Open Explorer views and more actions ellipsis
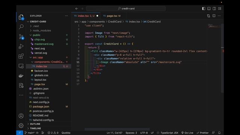The height and width of the screenshot is (135, 240). click(x=66, y=16)
